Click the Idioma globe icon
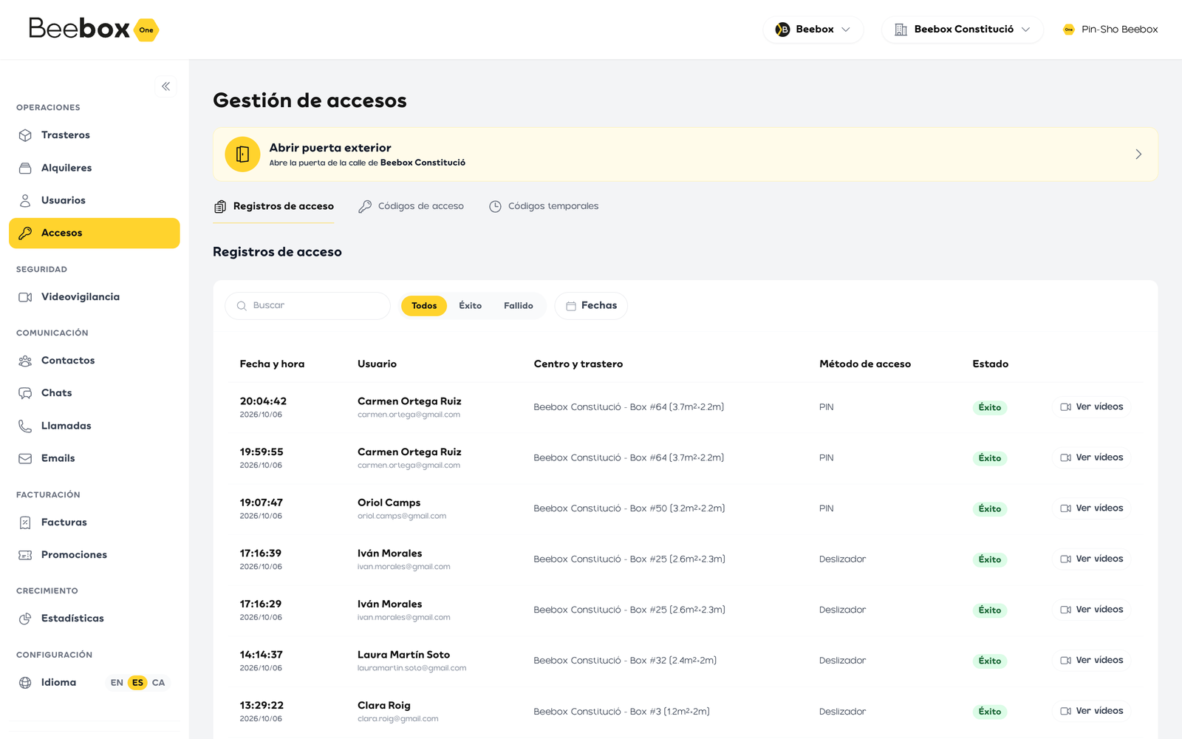 point(25,683)
